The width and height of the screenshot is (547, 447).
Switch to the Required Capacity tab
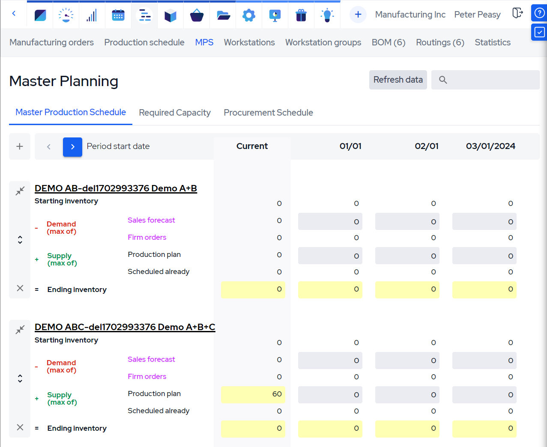[175, 113]
